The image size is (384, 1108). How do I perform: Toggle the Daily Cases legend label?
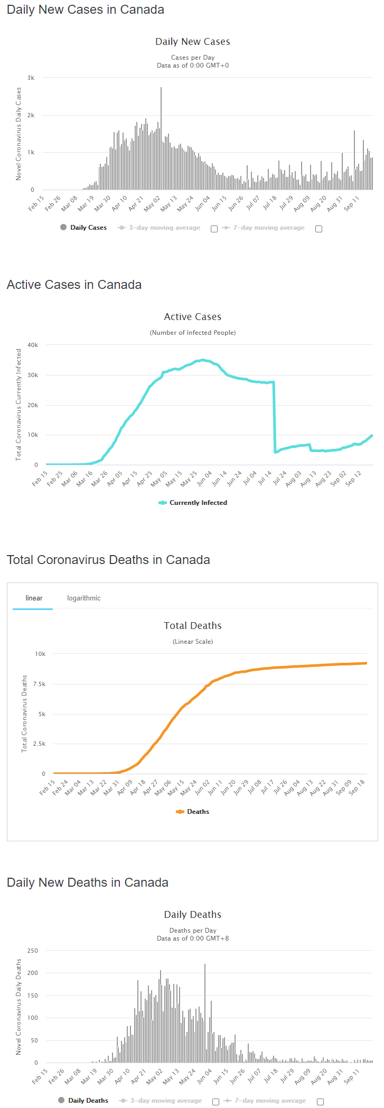coord(88,228)
